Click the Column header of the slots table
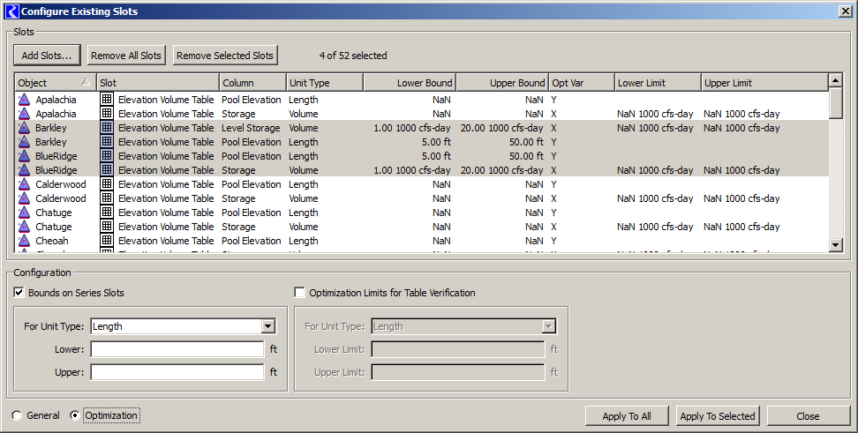Screen dimensions: 858x433 [252, 83]
